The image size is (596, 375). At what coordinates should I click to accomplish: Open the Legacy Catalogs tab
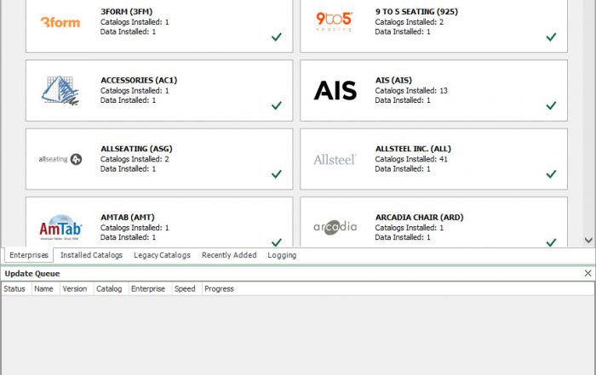point(162,255)
